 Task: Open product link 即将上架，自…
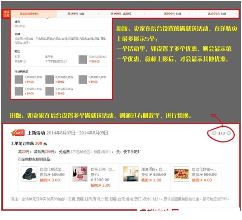(x=103, y=169)
